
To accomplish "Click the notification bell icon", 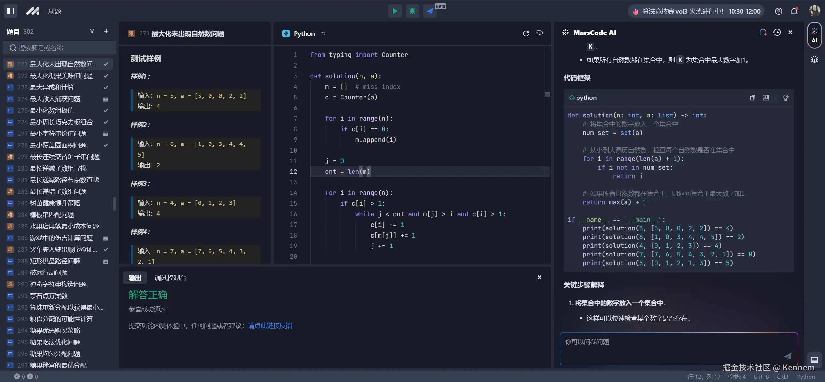I will pos(794,11).
